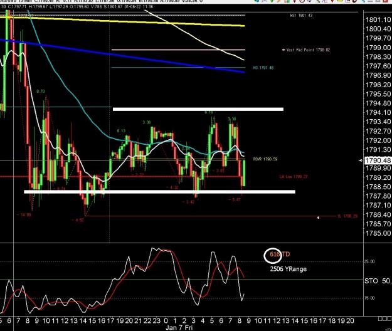Grab the white diamond handle on the TL line
This screenshot has width=392, height=331.
(318, 218)
